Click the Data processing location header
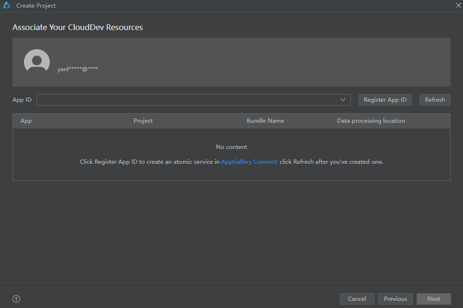This screenshot has width=463, height=308. pyautogui.click(x=371, y=121)
